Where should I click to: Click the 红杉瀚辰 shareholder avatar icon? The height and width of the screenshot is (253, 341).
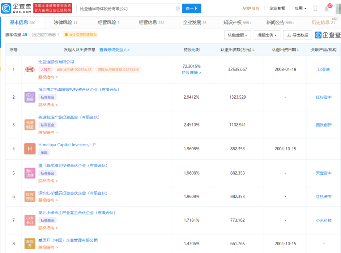(x=30, y=97)
